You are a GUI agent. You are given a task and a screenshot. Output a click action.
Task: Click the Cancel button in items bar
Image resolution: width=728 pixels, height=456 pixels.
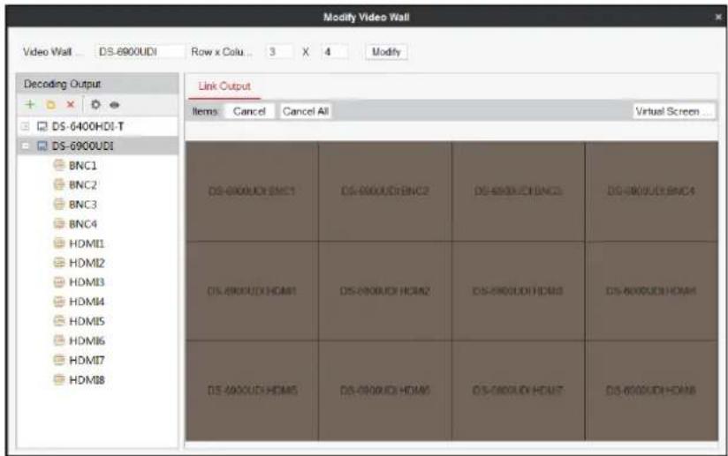point(249,111)
